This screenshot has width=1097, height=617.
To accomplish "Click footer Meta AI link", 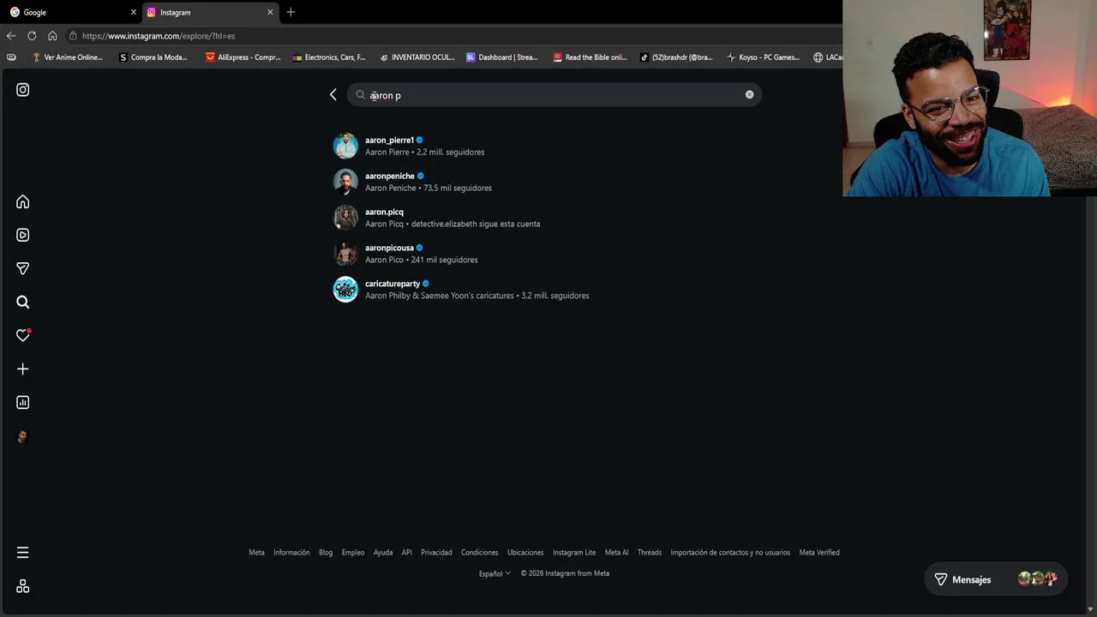I will (x=616, y=553).
